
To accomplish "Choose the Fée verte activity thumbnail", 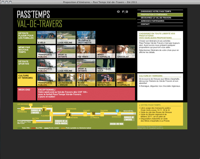I will pyautogui.click(x=86, y=52).
